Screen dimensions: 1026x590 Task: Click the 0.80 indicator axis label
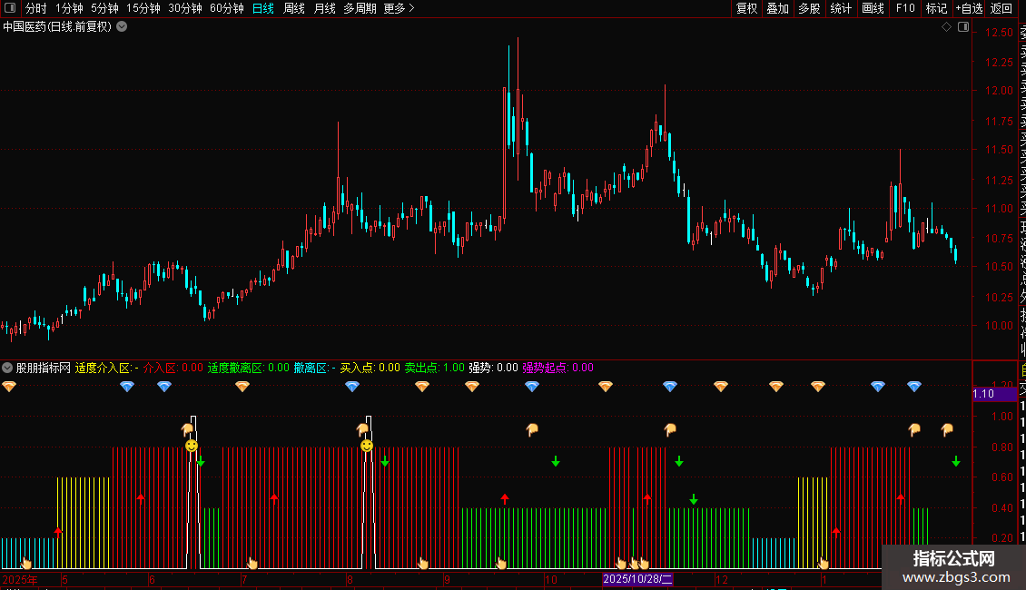[x=1002, y=447]
